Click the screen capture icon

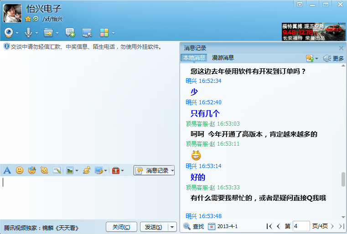[98, 170]
